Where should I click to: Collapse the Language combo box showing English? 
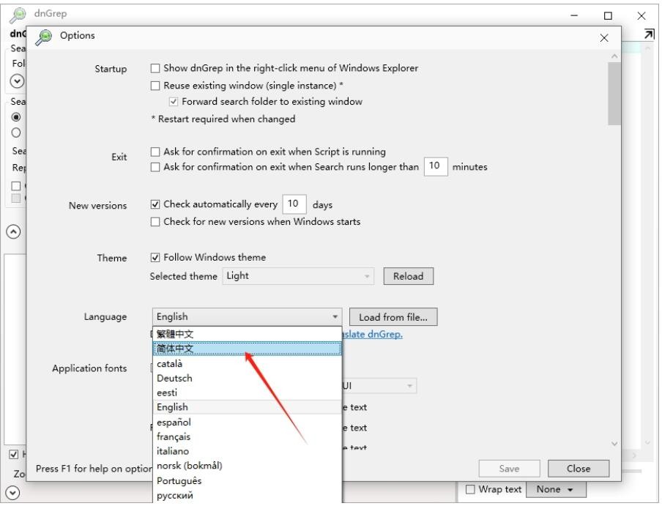click(247, 317)
